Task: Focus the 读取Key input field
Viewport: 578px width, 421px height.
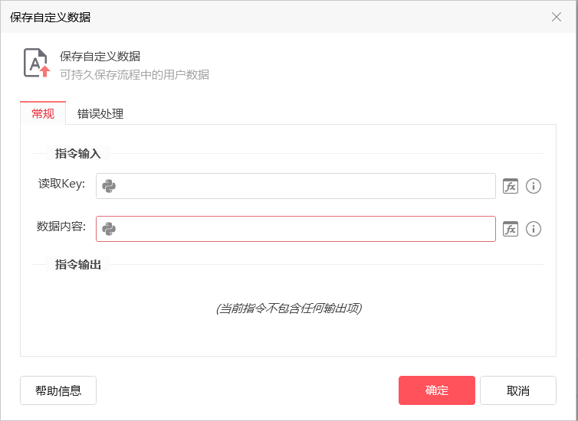Action: coord(296,186)
